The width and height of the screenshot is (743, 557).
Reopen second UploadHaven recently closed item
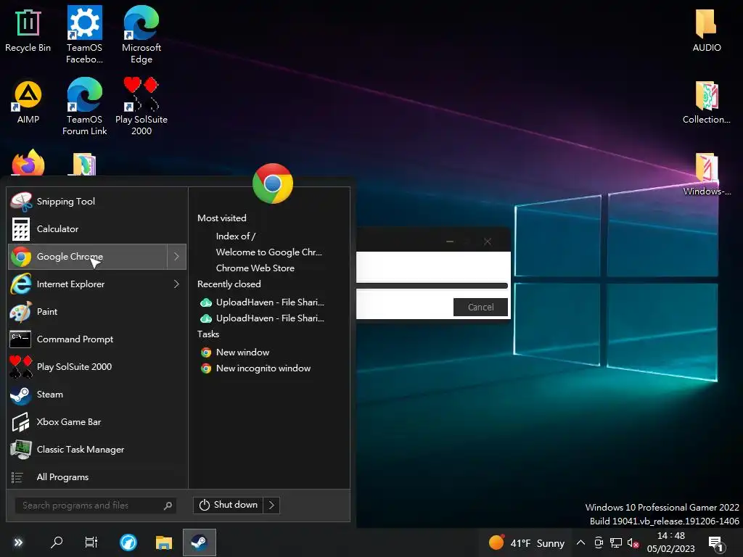click(x=263, y=318)
